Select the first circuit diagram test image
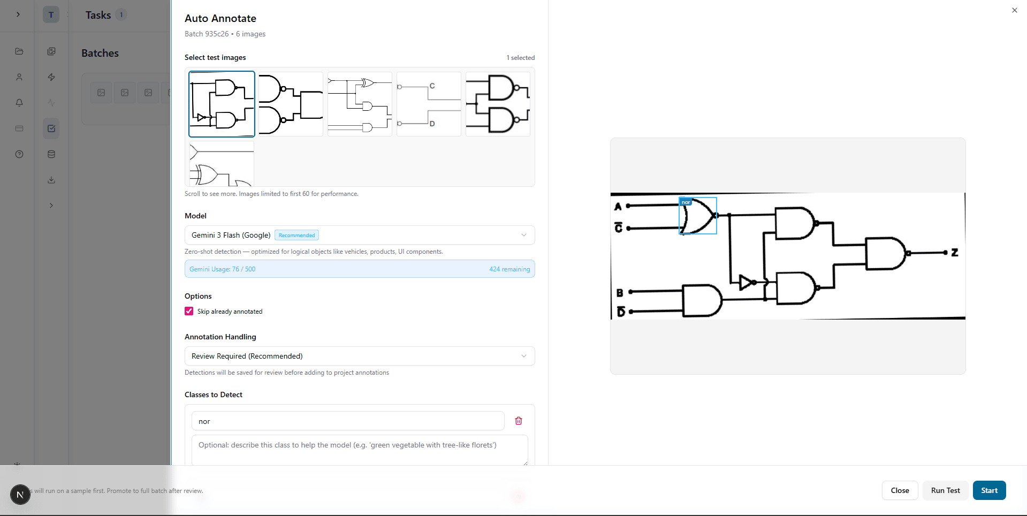Viewport: 1027px width, 516px height. (222, 103)
